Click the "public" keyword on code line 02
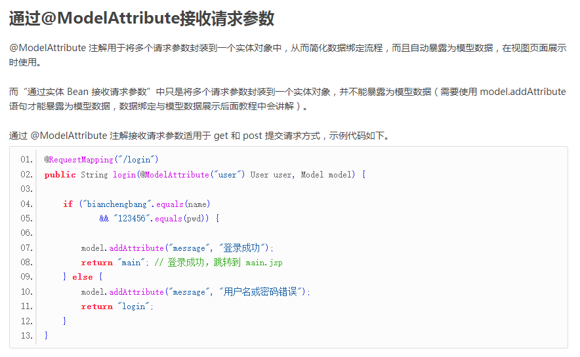This screenshot has height=357, width=580. coord(60,175)
